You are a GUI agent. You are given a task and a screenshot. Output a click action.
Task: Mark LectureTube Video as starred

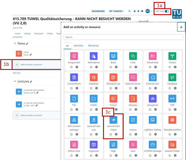111,134
